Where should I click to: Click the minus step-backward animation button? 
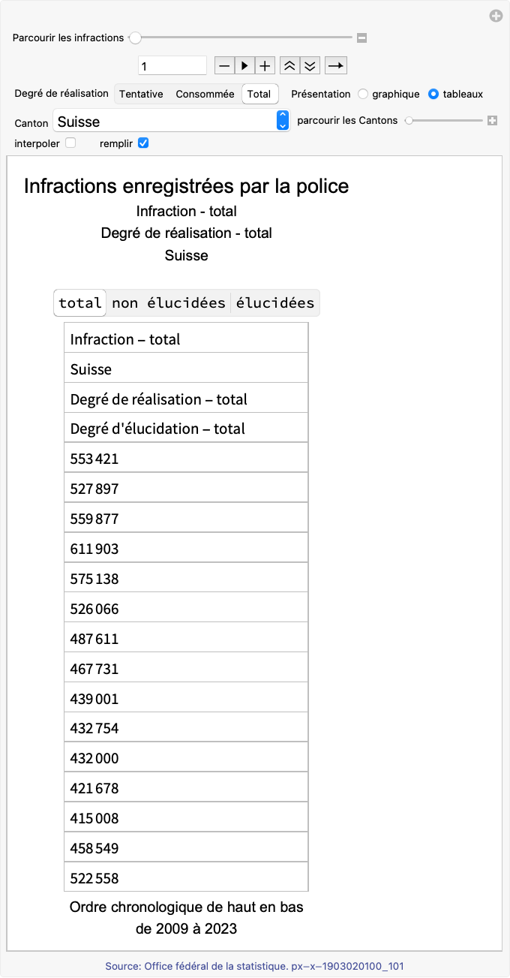click(224, 66)
